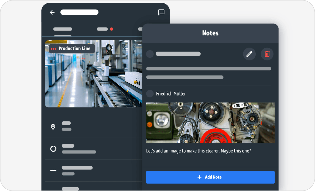This screenshot has width=315, height=191.
Task: Click the red icon in the Production Line badge
Action: pos(54,49)
